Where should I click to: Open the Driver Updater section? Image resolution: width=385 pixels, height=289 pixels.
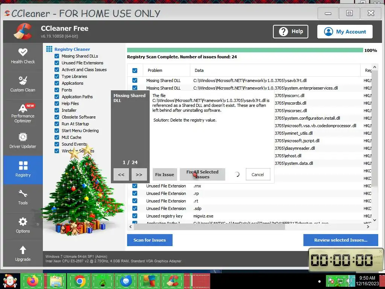click(23, 141)
